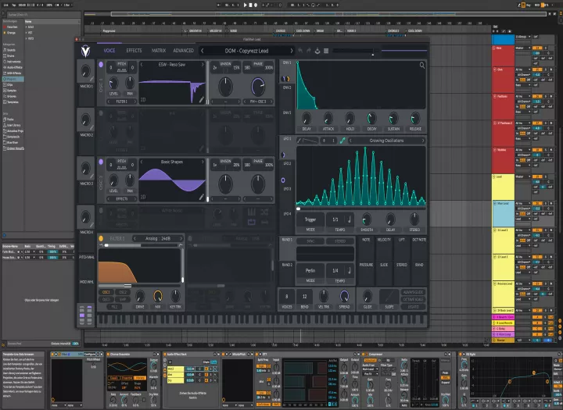563x410 pixels.
Task: Go to the next preset with right arrow
Action: point(291,51)
